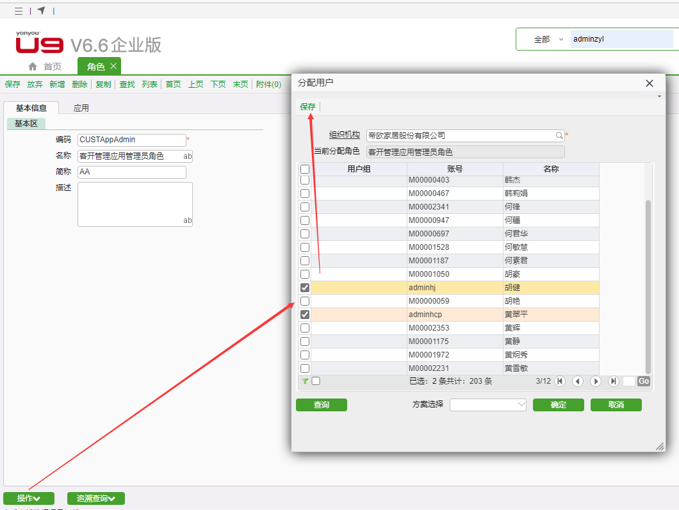Go to first page of user list

tap(560, 381)
